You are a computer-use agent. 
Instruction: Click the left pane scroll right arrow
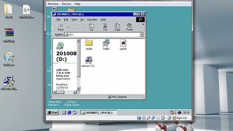click(75, 92)
